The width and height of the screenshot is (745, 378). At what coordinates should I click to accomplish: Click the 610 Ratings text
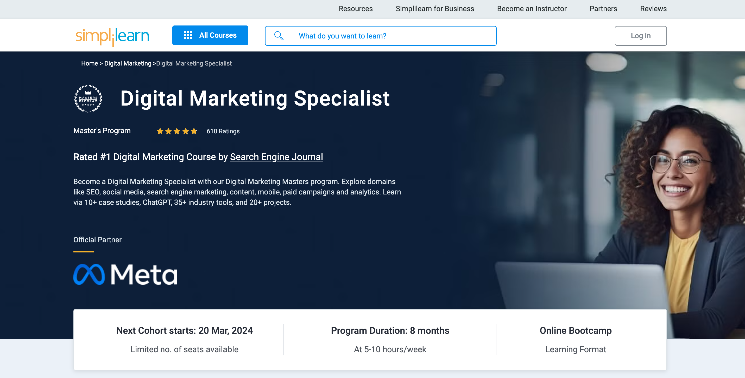[223, 131]
